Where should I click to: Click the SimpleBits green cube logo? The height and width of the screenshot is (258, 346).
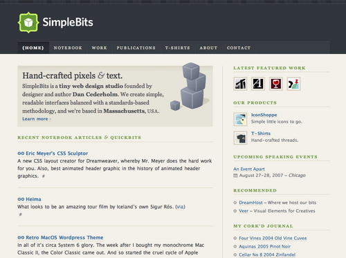28,22
